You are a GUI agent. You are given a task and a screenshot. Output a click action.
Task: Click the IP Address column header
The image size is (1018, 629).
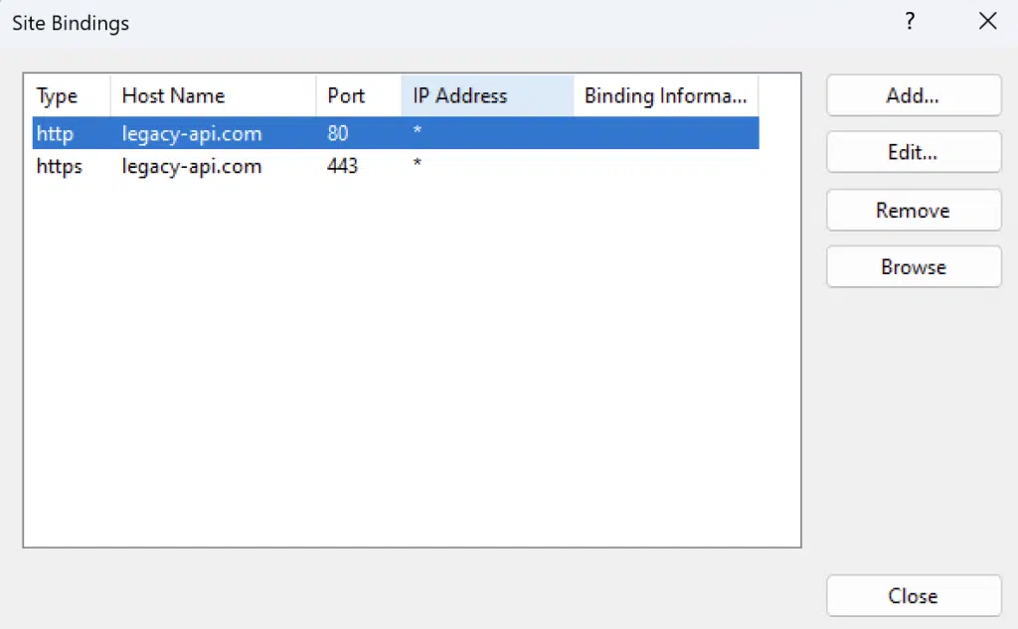[459, 96]
